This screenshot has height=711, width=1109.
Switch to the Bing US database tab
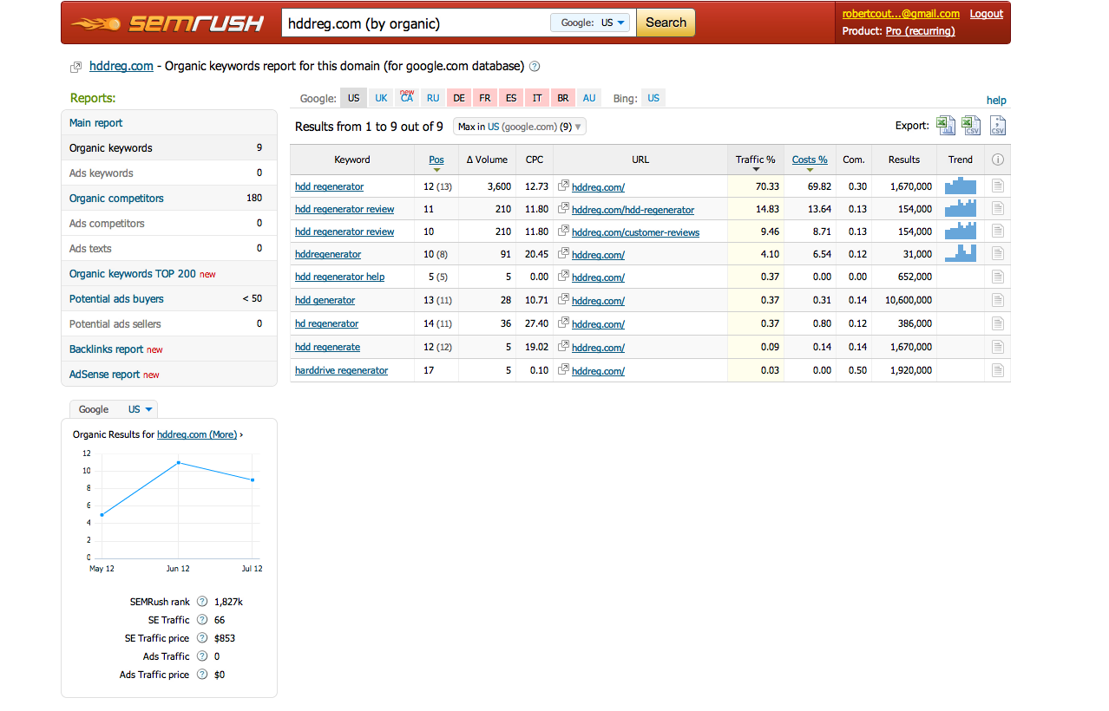click(x=653, y=98)
